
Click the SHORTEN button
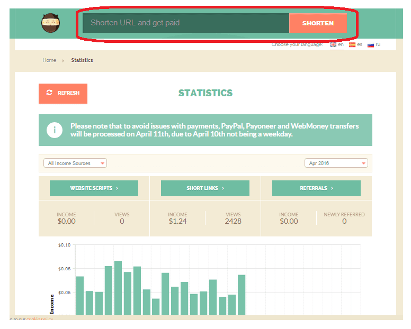(x=318, y=23)
